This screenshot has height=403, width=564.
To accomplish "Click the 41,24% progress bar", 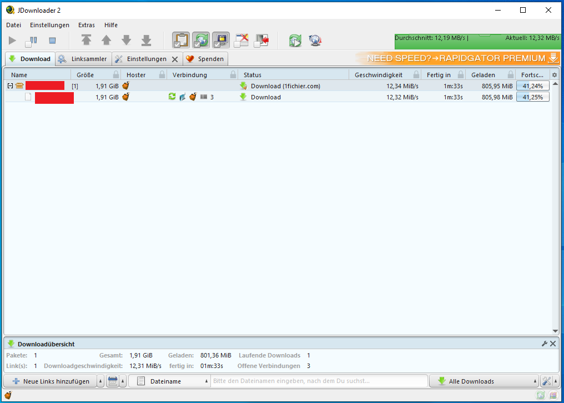I will pos(533,86).
